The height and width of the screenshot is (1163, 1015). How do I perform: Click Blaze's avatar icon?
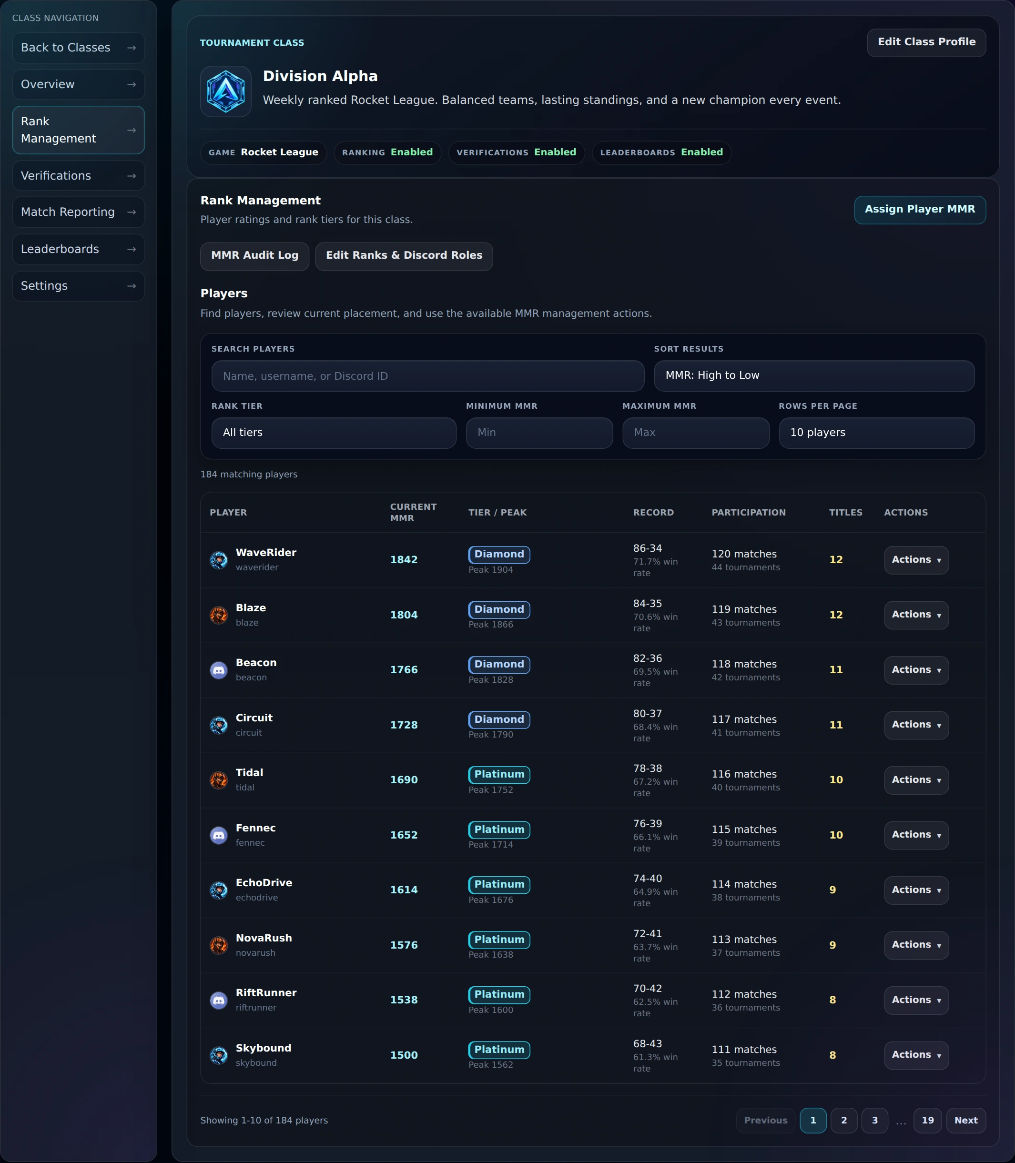[219, 615]
